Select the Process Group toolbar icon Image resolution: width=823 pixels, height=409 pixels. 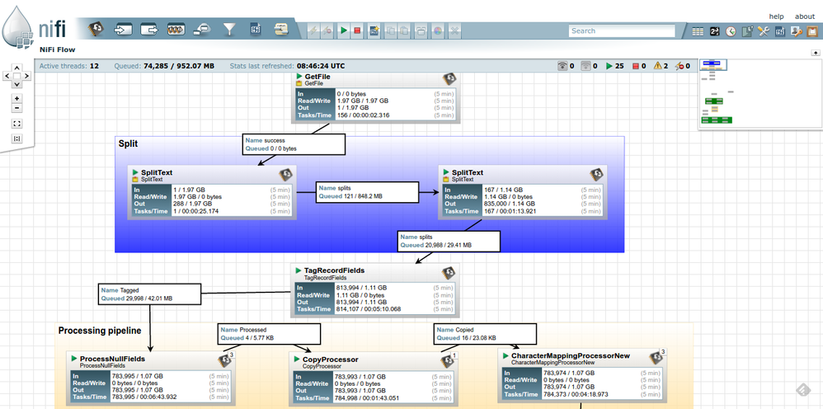point(176,30)
